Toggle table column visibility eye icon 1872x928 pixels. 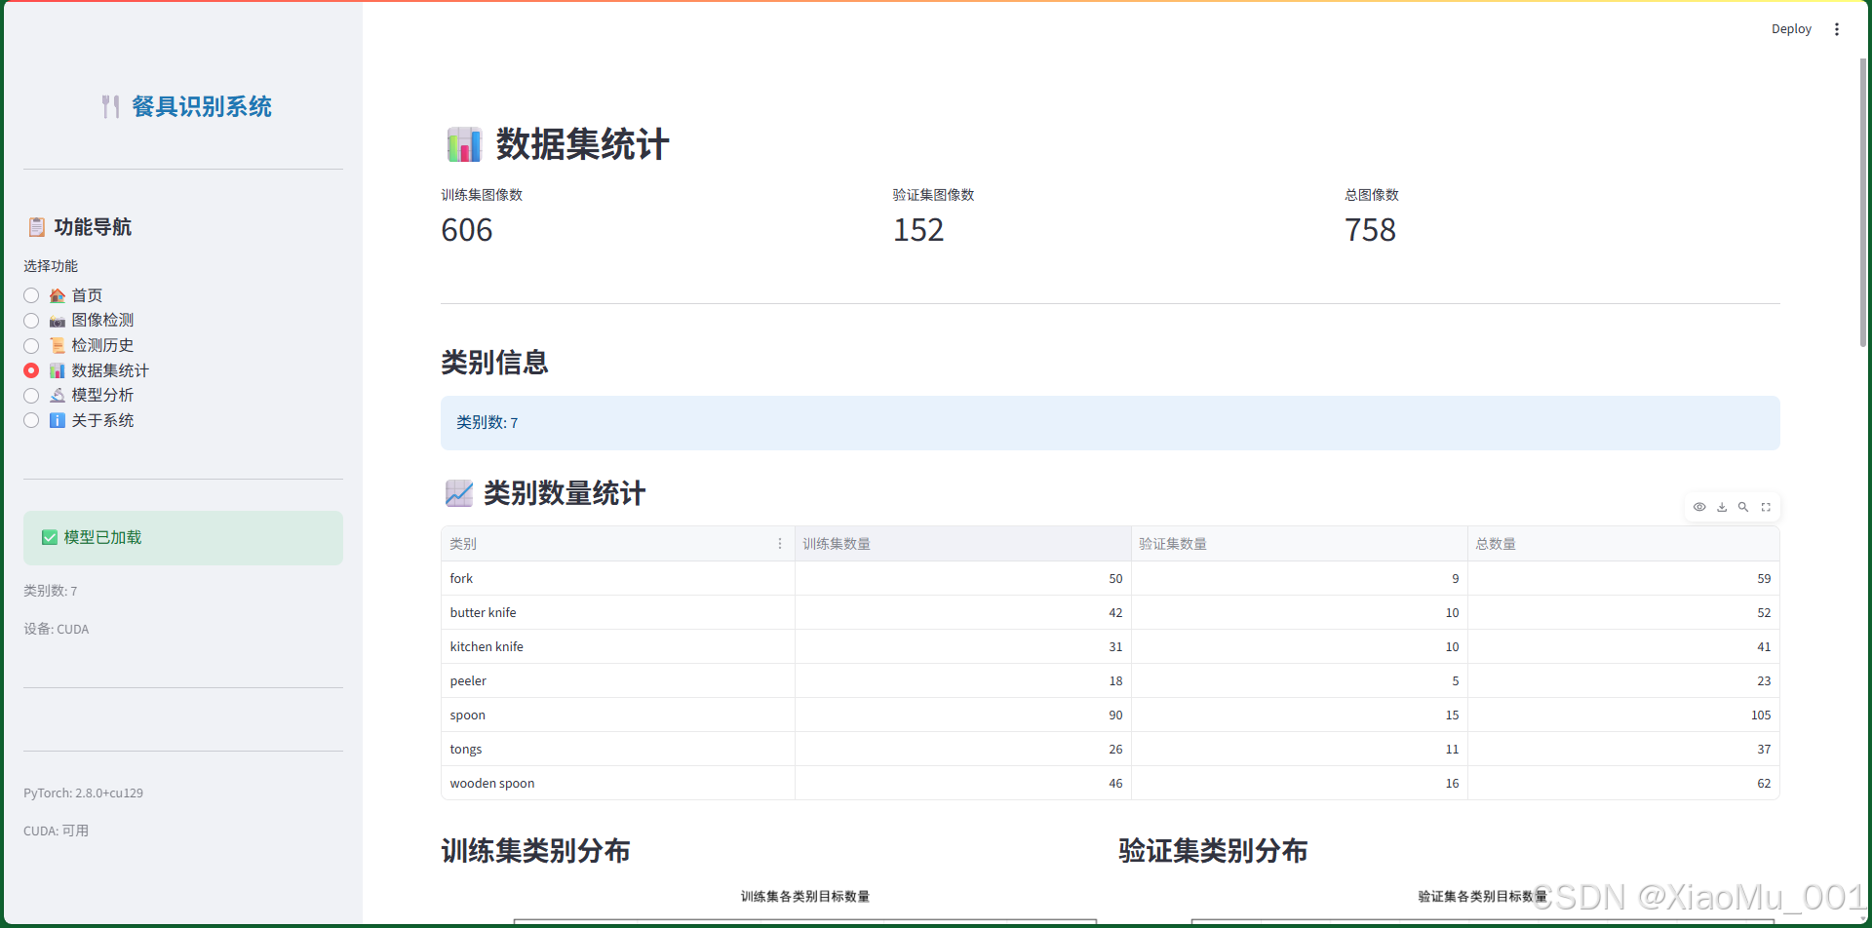coord(1699,507)
